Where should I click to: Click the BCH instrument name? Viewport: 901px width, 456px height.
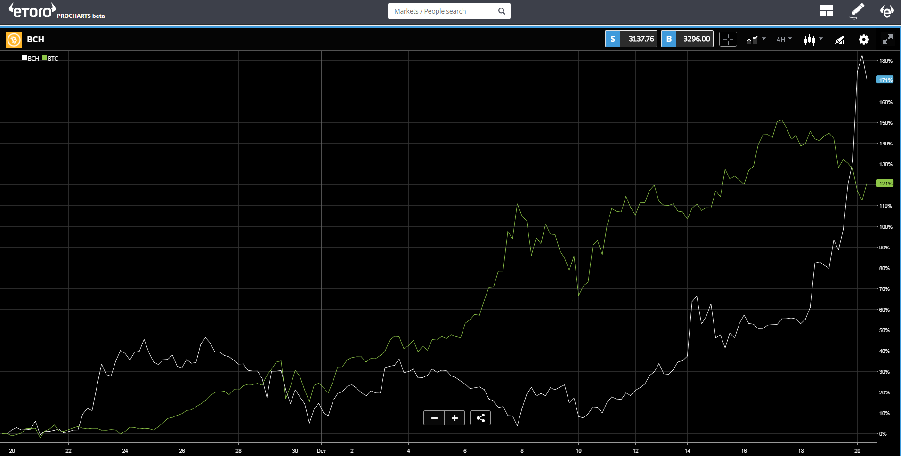[x=35, y=40]
